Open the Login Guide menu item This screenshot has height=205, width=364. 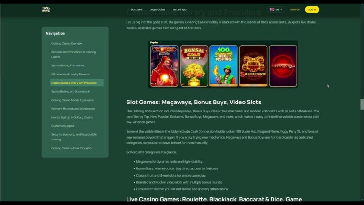(x=157, y=10)
